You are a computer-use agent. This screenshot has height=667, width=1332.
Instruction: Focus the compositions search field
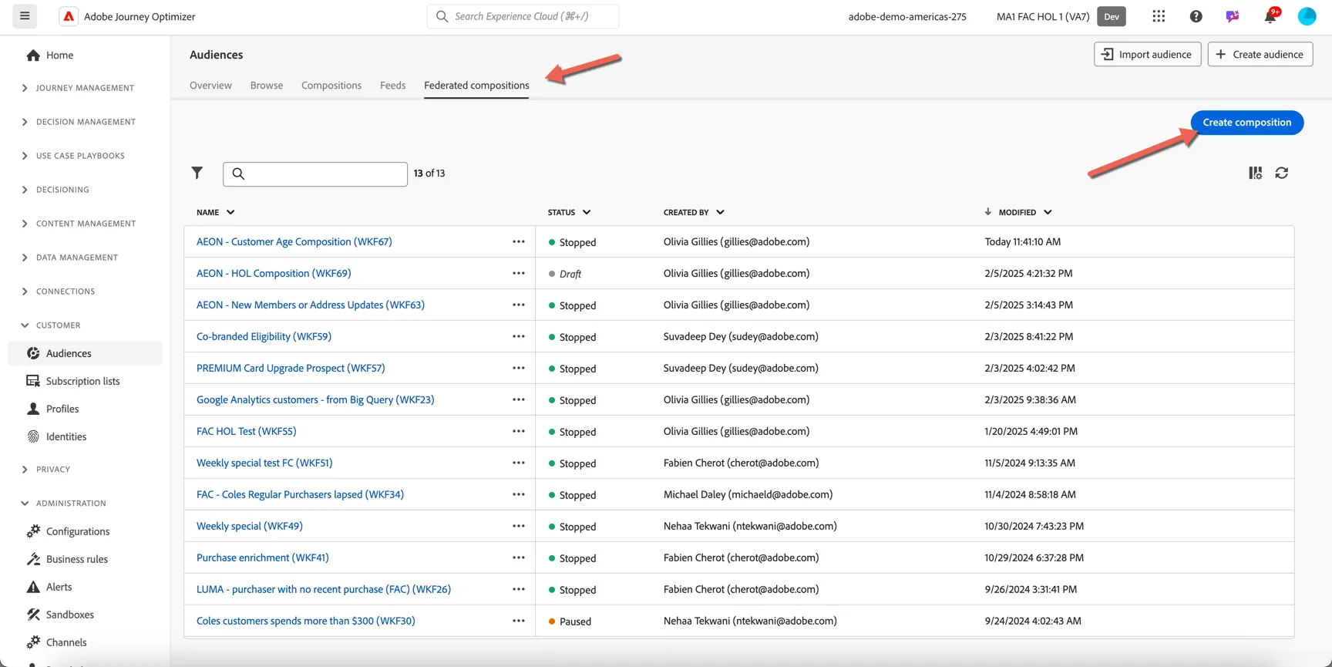coord(315,174)
